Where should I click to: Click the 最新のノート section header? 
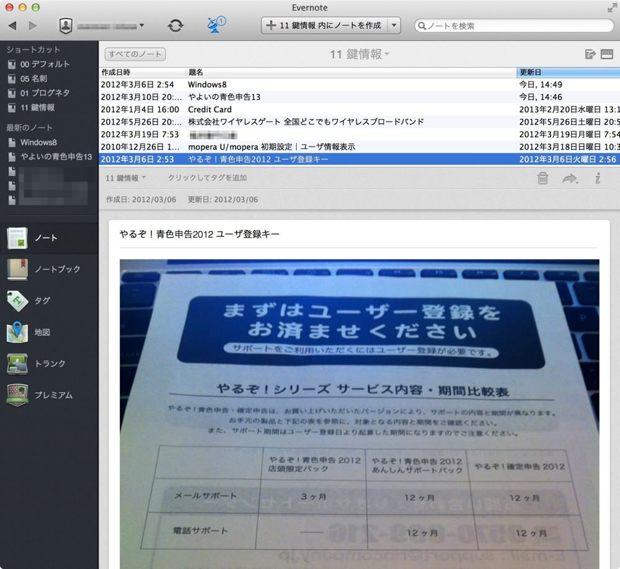point(29,128)
